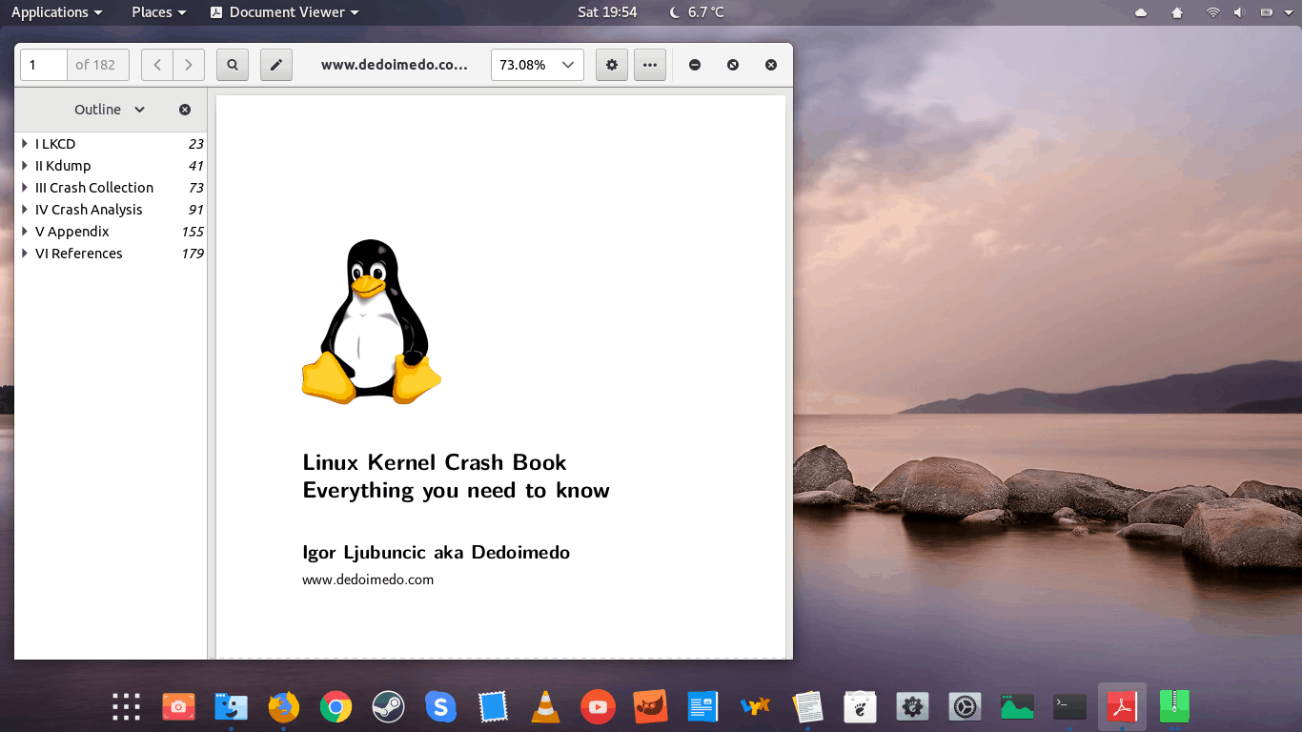Open the blue stamp mail app in dock
The width and height of the screenshot is (1302, 732).
coord(493,706)
